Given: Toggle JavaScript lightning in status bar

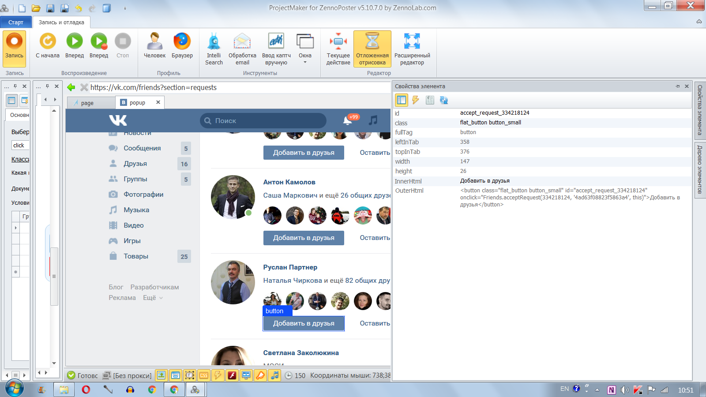Looking at the screenshot, I should (218, 375).
